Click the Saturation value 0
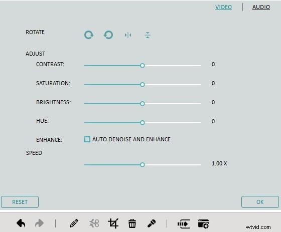 (213, 83)
